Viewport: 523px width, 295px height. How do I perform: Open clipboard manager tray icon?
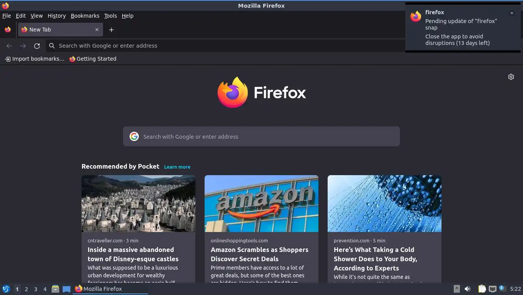482,289
